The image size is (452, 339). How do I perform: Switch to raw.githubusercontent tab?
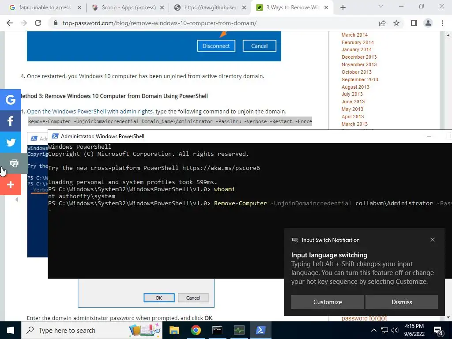coord(211,8)
